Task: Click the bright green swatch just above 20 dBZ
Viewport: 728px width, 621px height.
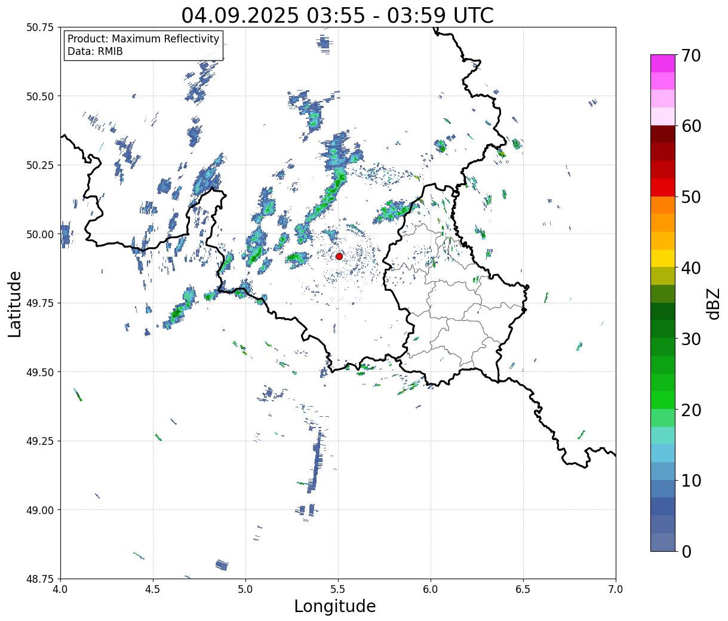Action: point(663,400)
